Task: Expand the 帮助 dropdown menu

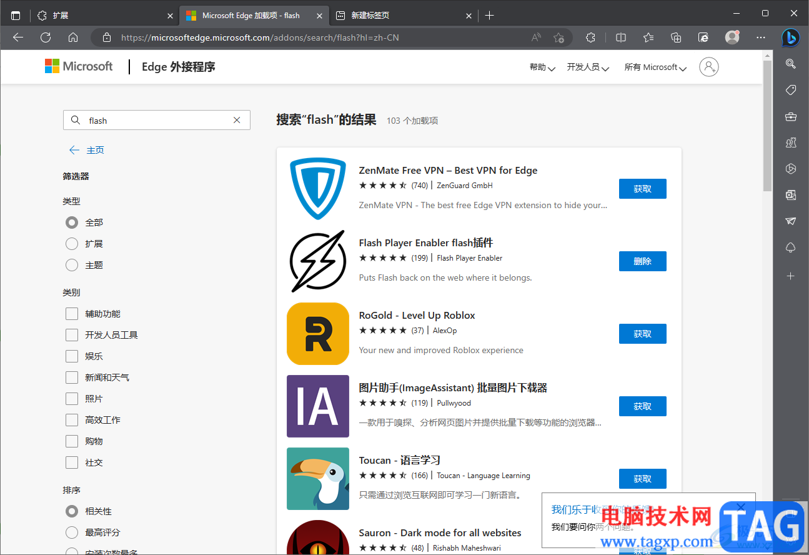Action: (x=542, y=67)
